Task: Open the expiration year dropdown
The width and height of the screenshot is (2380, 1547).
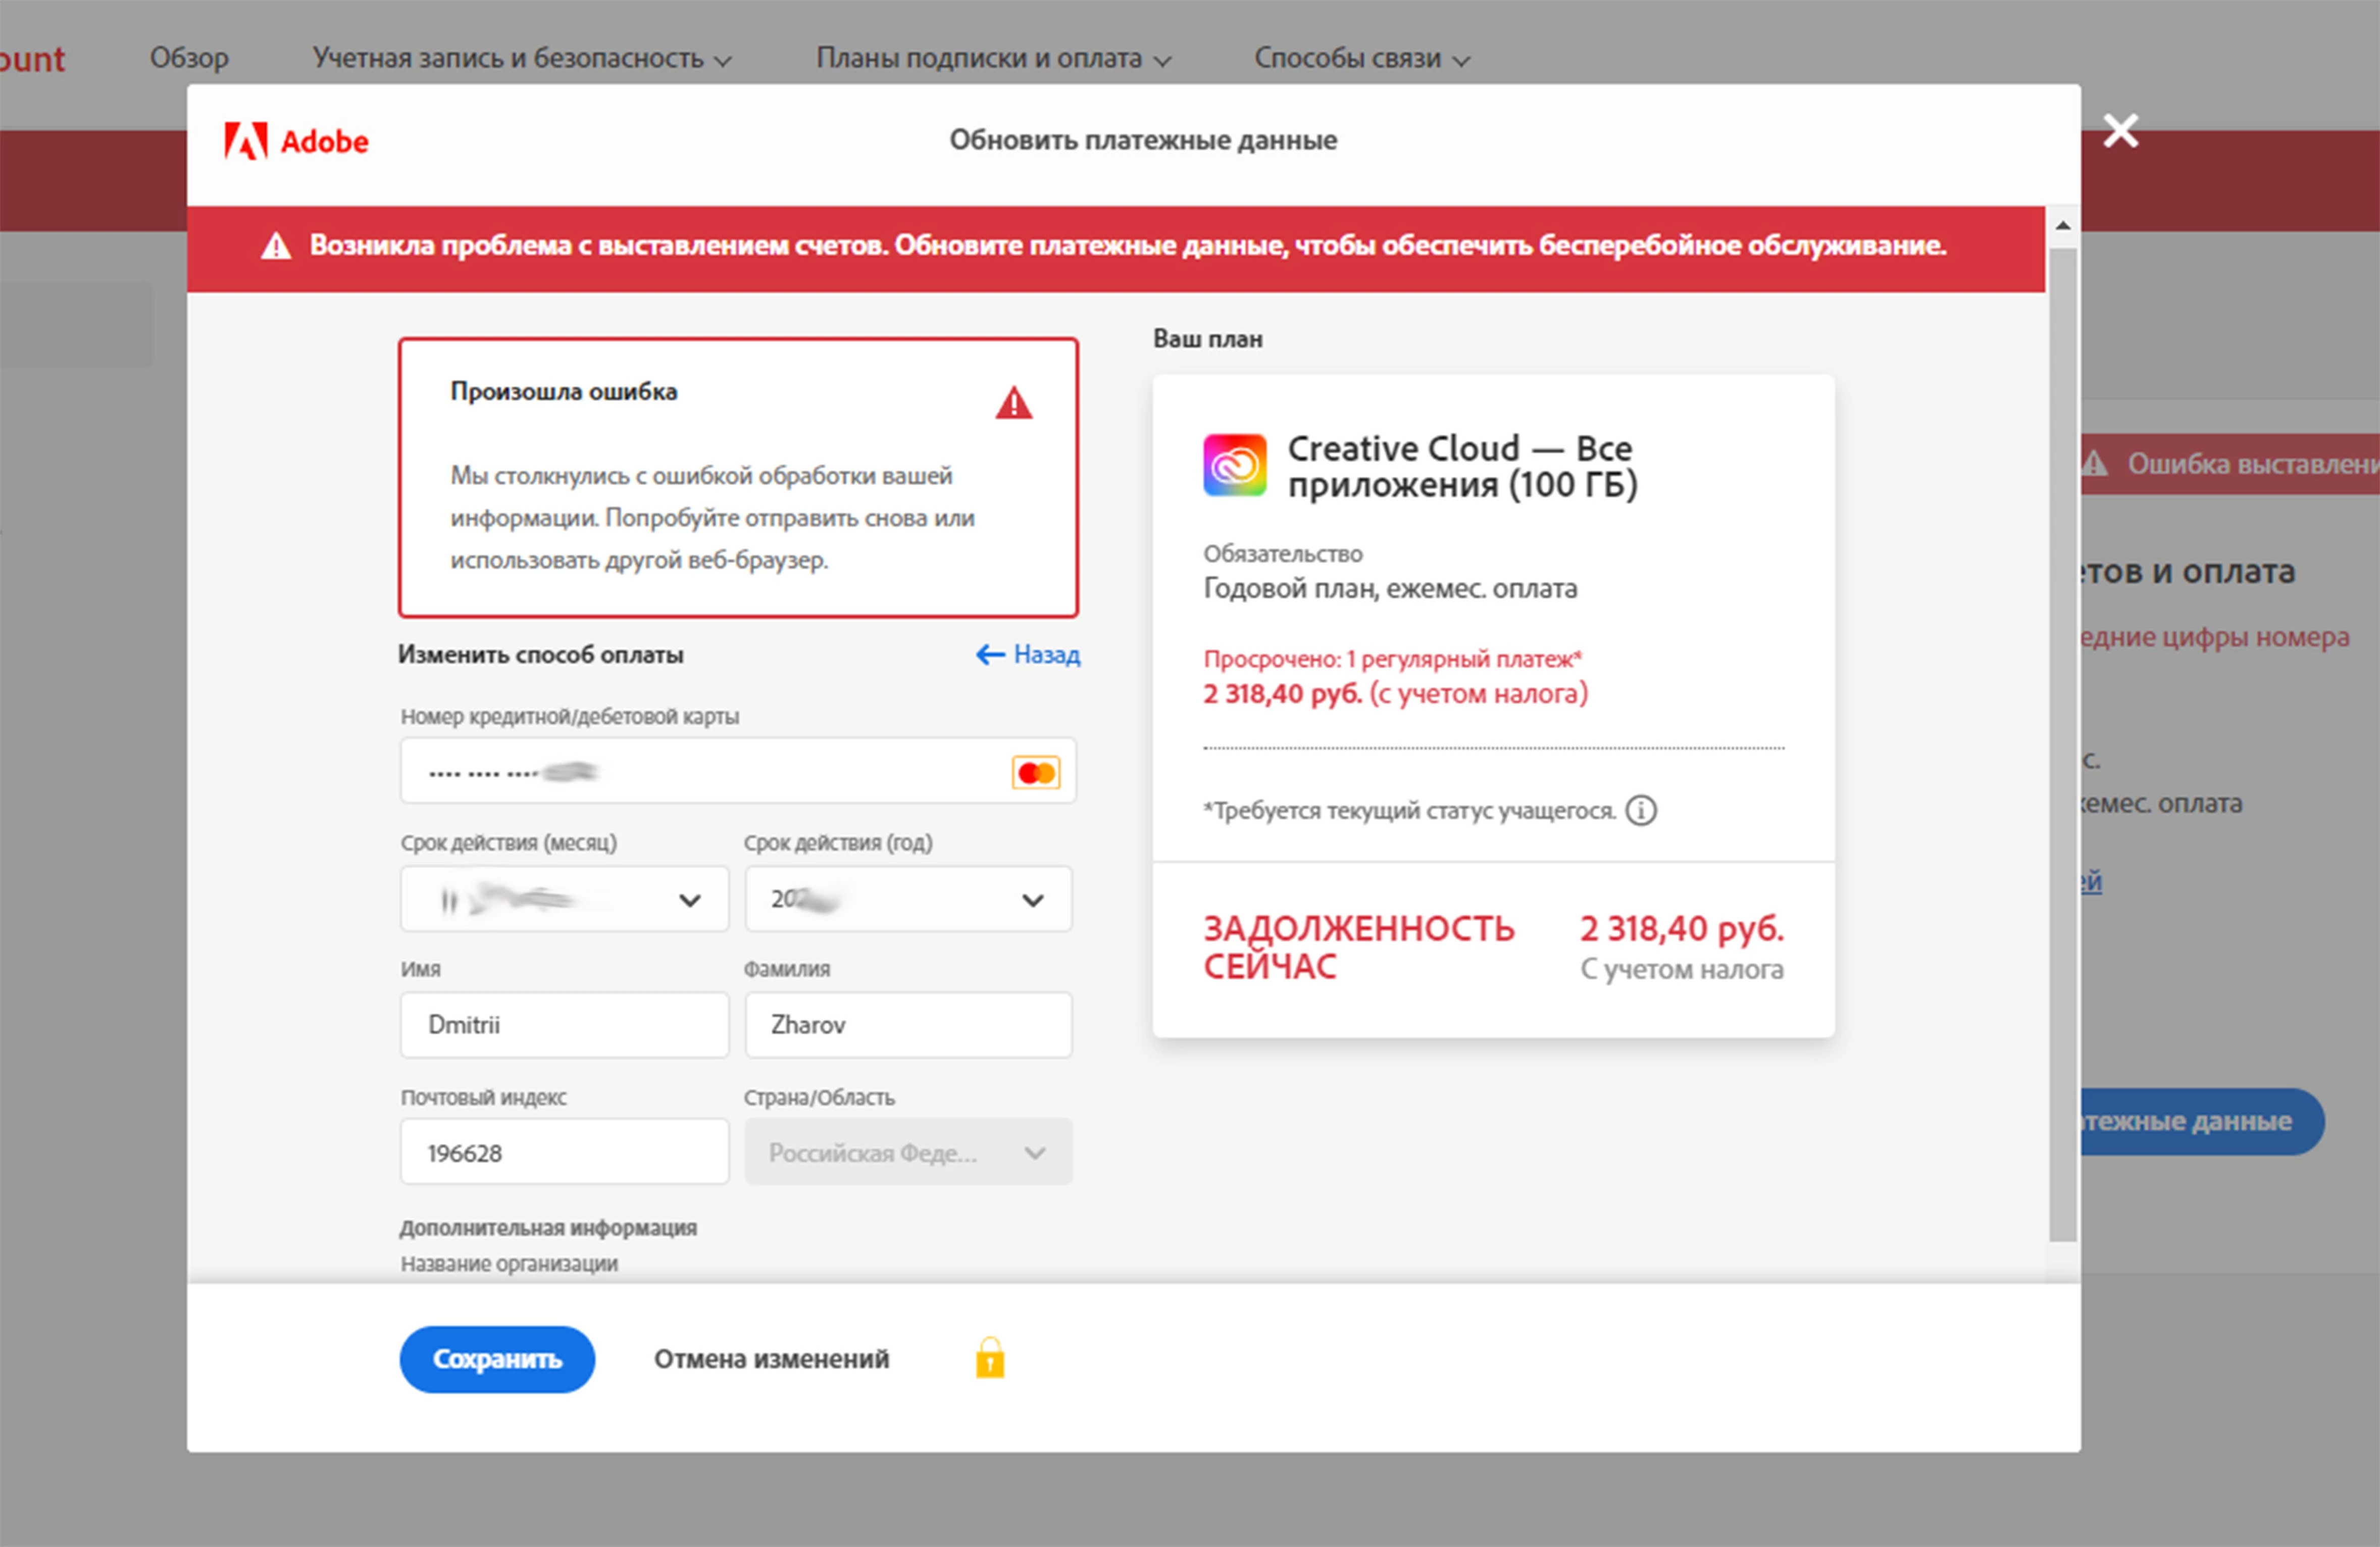Action: [907, 899]
